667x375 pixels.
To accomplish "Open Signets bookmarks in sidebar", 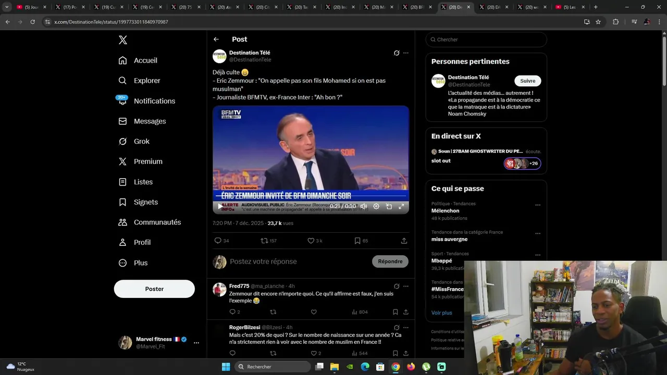I will tap(139, 202).
